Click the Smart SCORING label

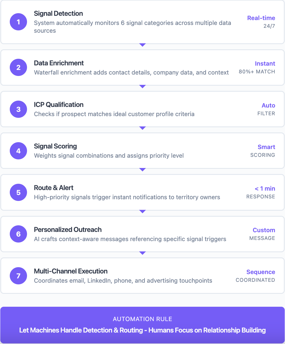click(x=263, y=151)
